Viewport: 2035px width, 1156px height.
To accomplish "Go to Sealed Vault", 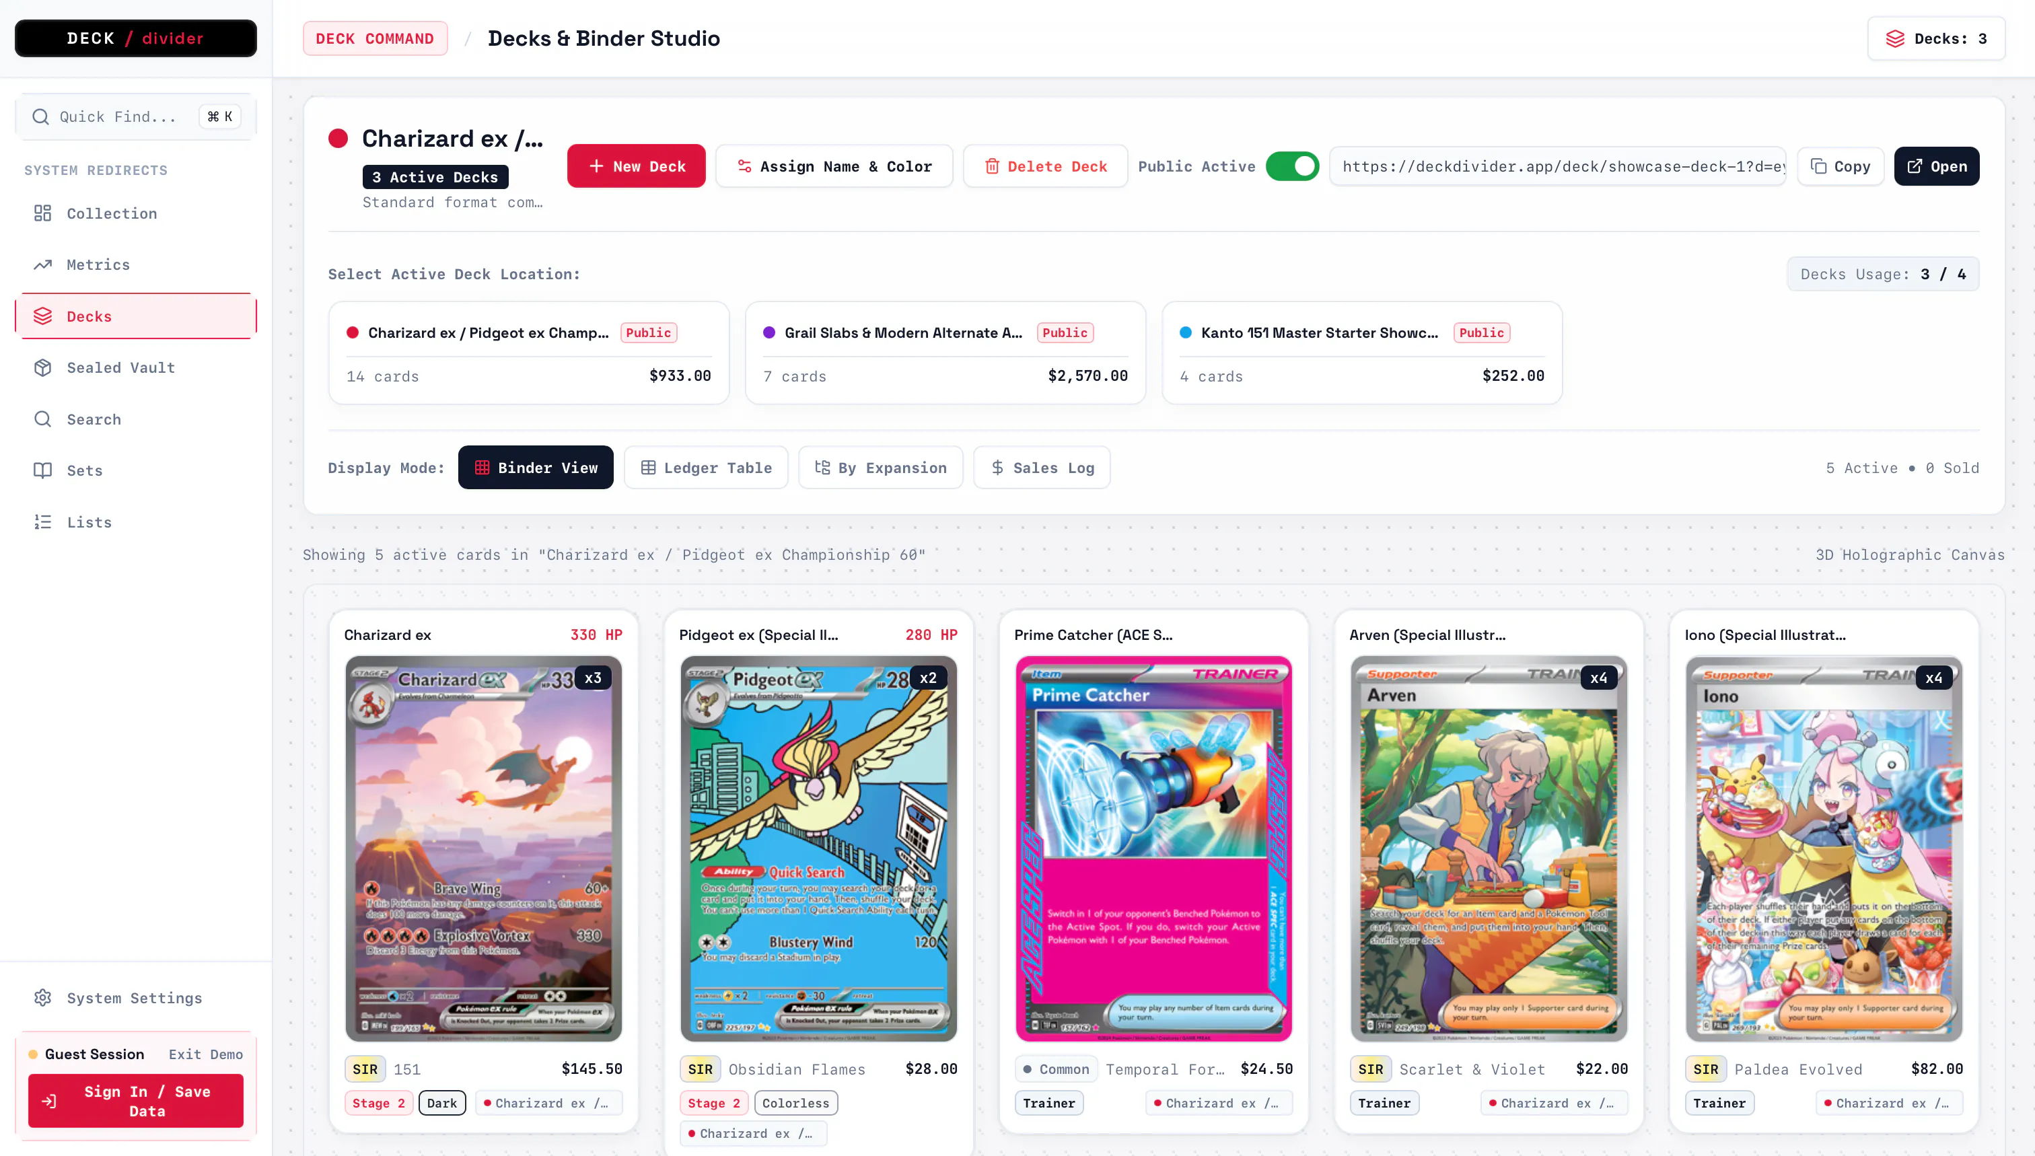I will coord(136,367).
